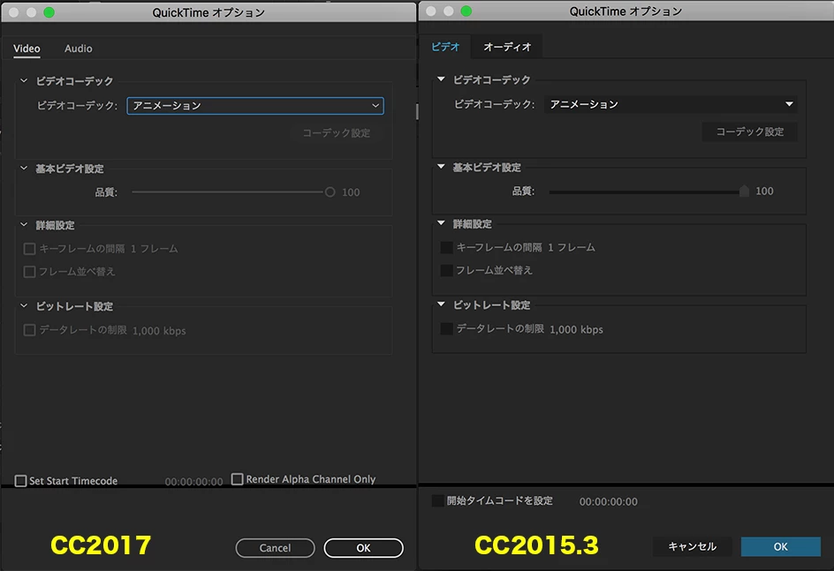Click コーデック設定 button in CC2015.3 dialog
834x571 pixels.
tap(749, 131)
